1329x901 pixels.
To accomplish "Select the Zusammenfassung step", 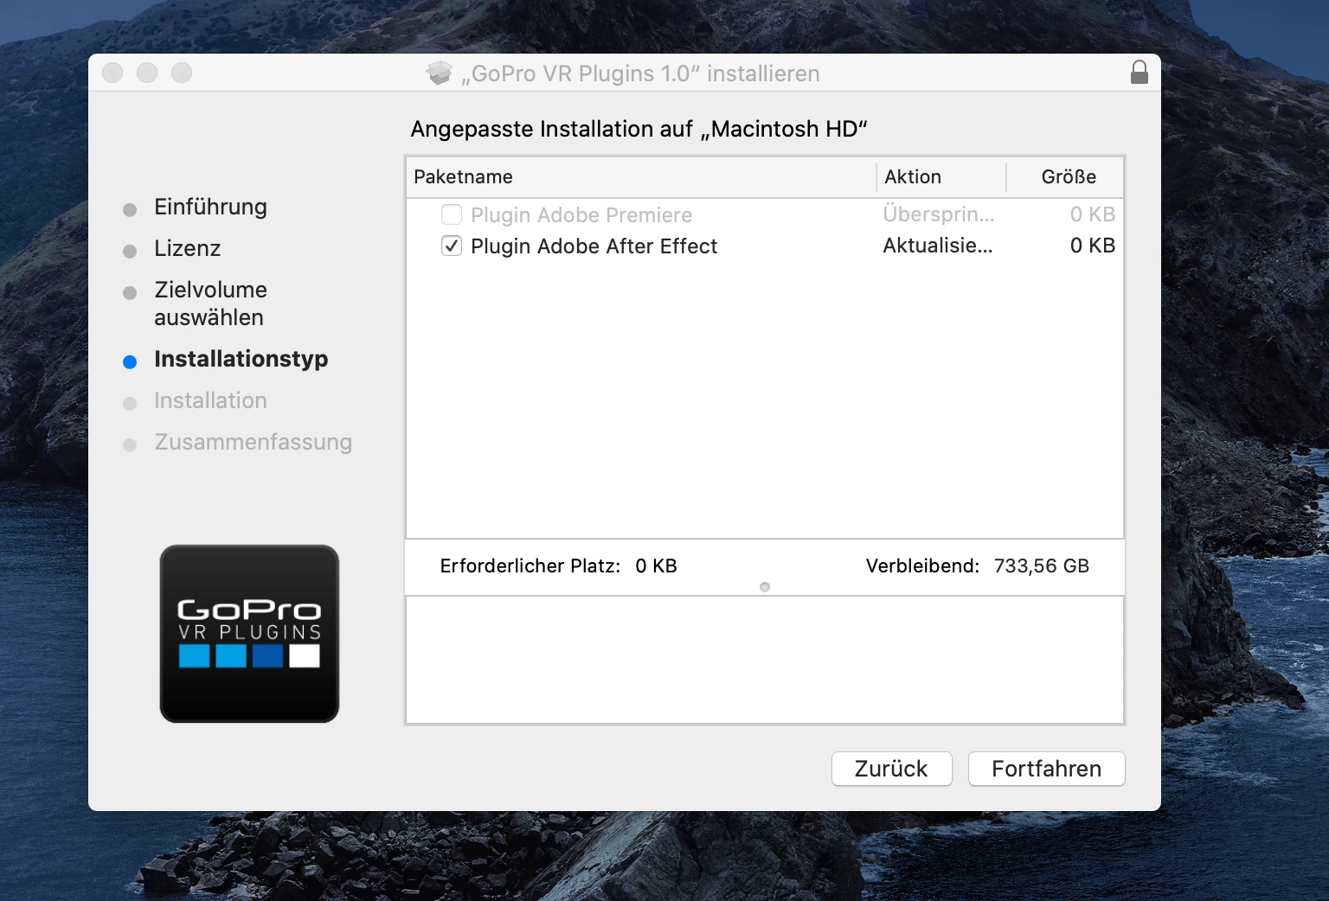I will pos(253,442).
